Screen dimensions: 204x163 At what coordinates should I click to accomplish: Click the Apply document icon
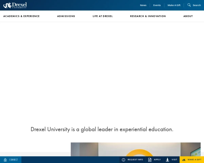tap(150, 160)
